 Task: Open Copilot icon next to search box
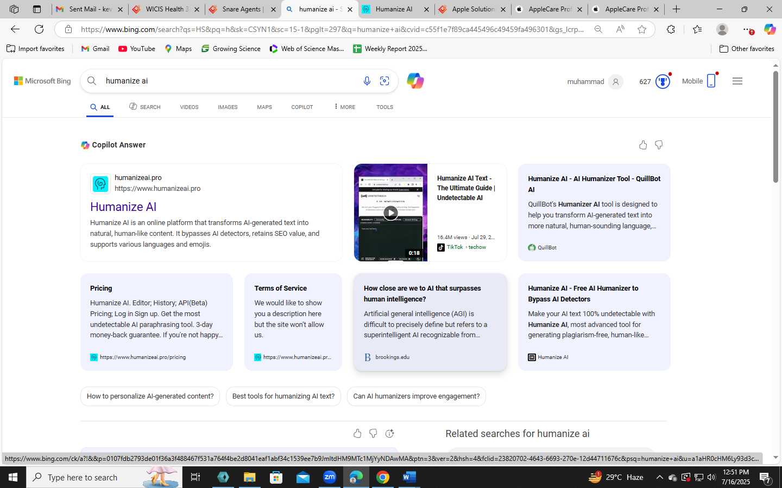point(415,81)
